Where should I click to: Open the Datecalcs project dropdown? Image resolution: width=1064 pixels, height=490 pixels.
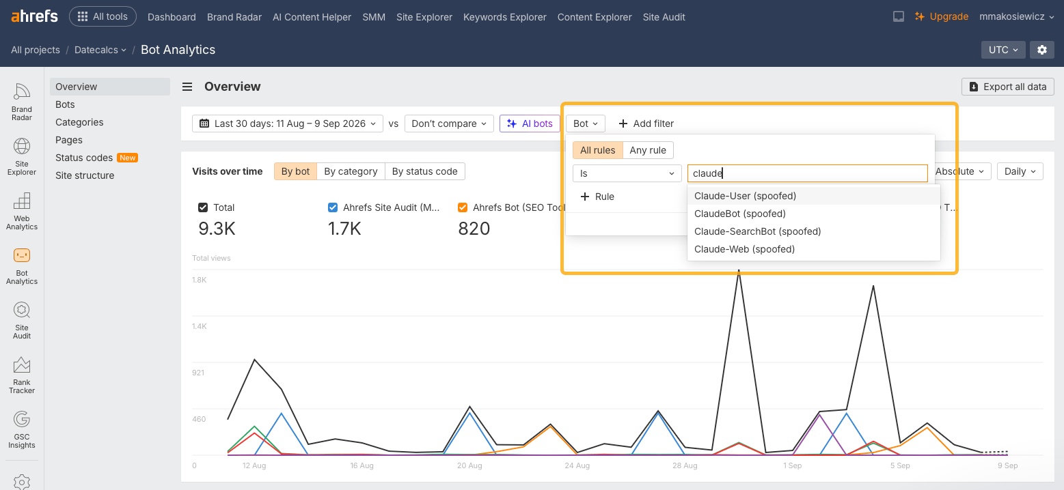pos(100,50)
